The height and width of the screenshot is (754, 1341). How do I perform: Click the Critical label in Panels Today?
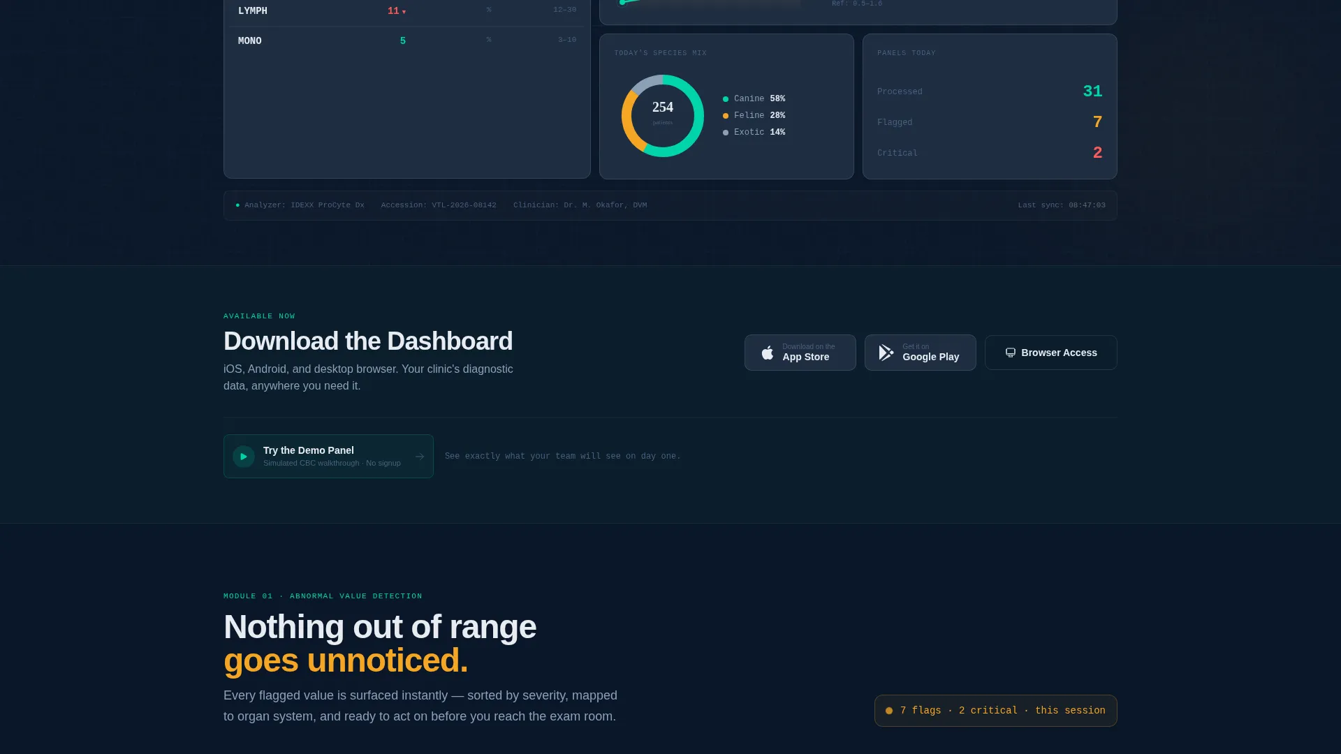[897, 153]
